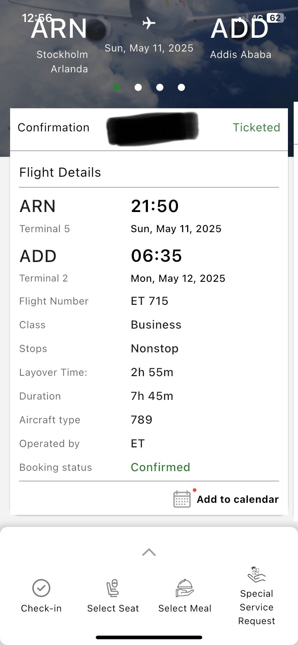Open Select Seat via seat icon

113,588
